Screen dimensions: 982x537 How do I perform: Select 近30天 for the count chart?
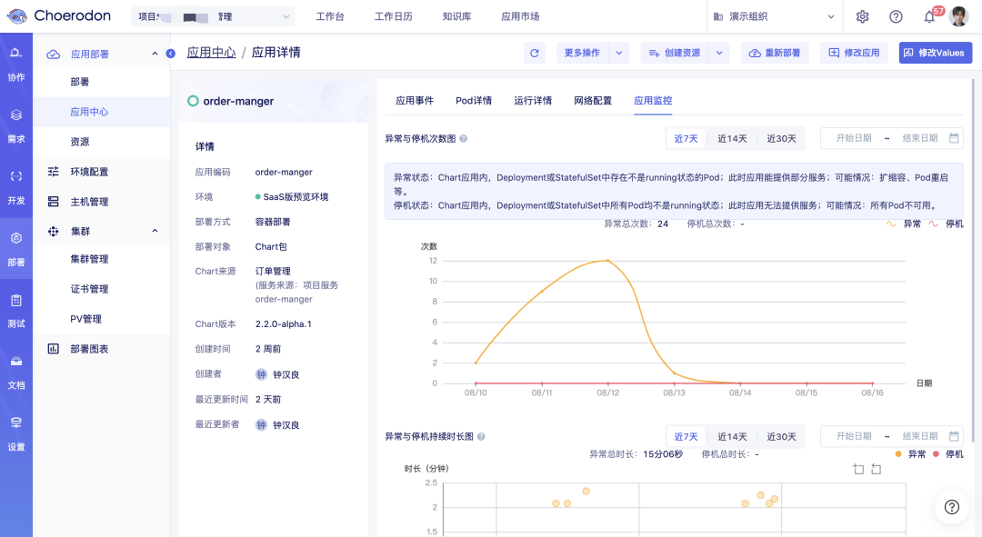point(781,138)
